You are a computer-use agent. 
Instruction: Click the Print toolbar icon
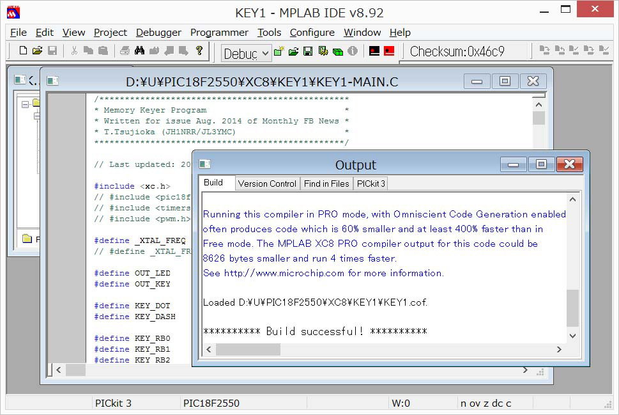coord(125,51)
